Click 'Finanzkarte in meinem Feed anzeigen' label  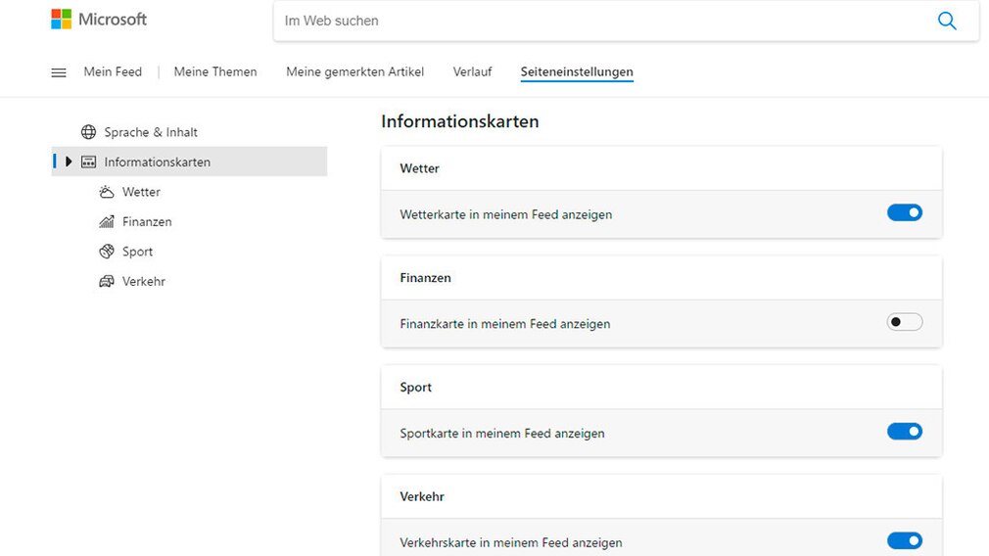click(505, 324)
